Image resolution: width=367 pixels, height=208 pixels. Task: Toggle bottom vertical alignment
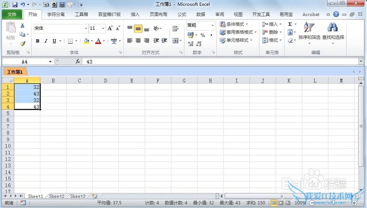click(x=146, y=29)
